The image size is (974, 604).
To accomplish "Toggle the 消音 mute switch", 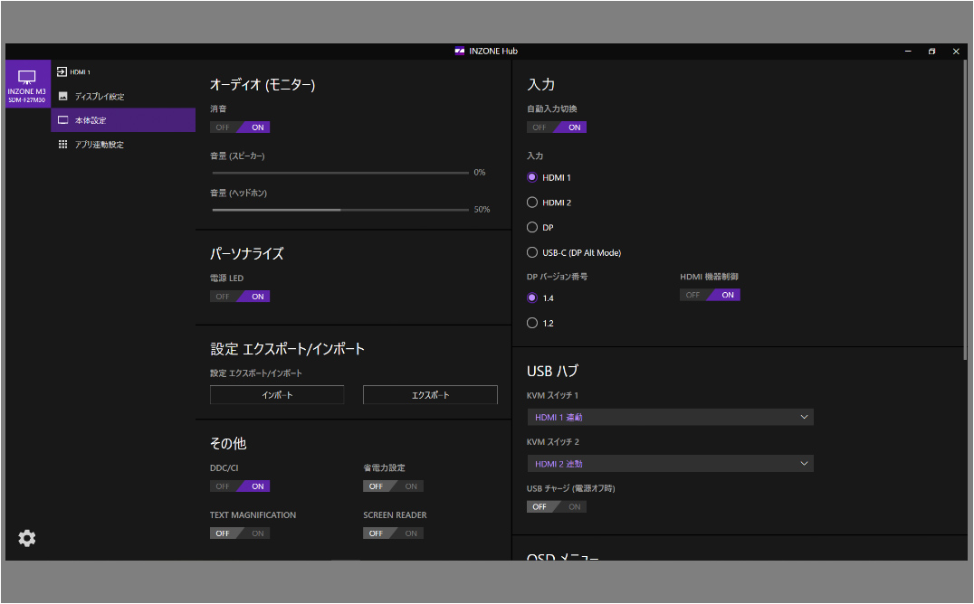I will [240, 127].
